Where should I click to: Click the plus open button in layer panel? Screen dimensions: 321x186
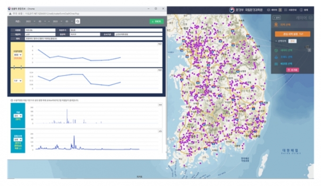click(x=277, y=18)
